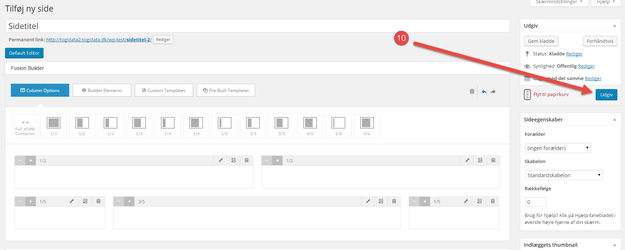Save the 3/5 column as template
This screenshot has width=625, height=250.
(381, 201)
